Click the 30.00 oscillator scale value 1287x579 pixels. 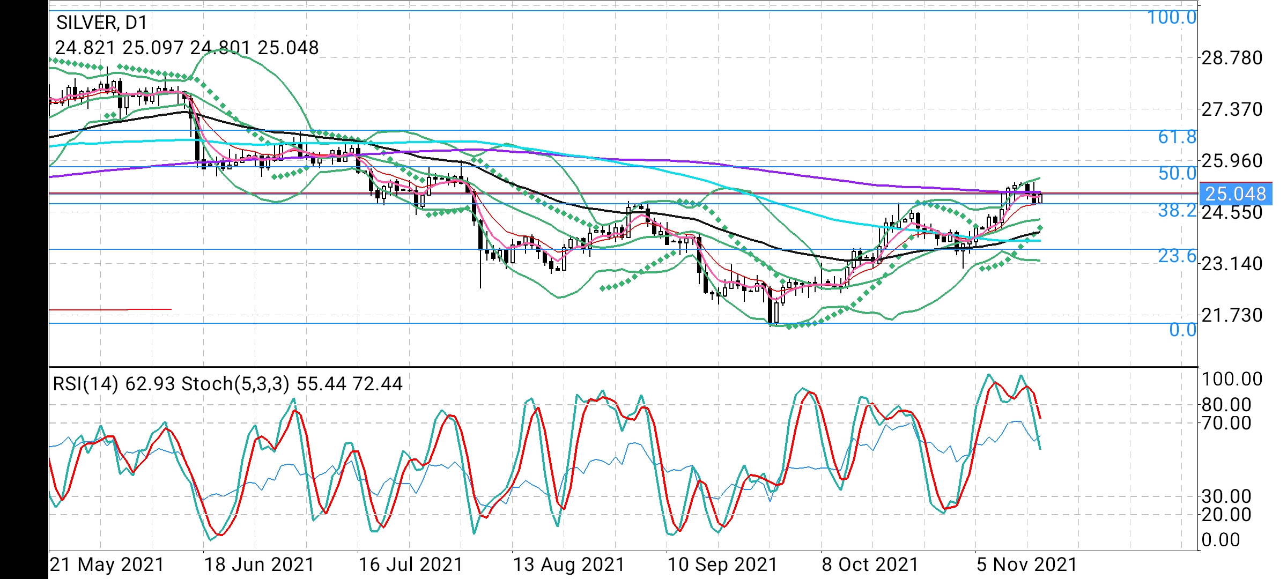click(x=1226, y=496)
